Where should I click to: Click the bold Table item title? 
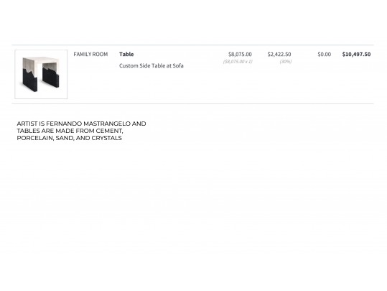(126, 55)
